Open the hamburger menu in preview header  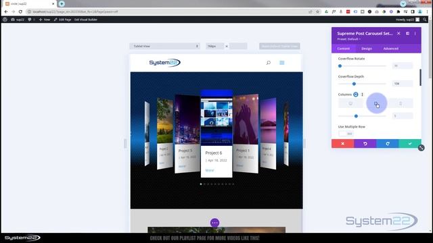pos(282,63)
